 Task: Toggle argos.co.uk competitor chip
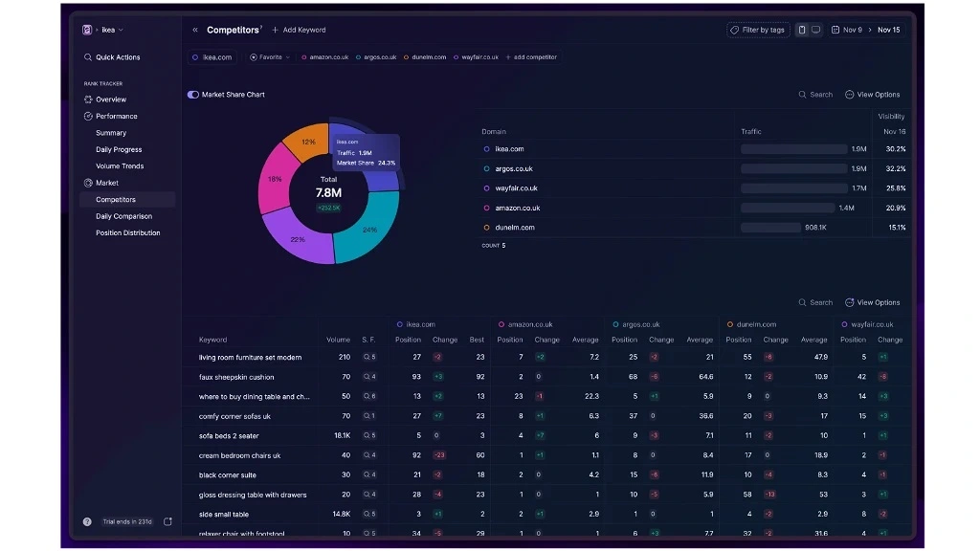point(376,56)
